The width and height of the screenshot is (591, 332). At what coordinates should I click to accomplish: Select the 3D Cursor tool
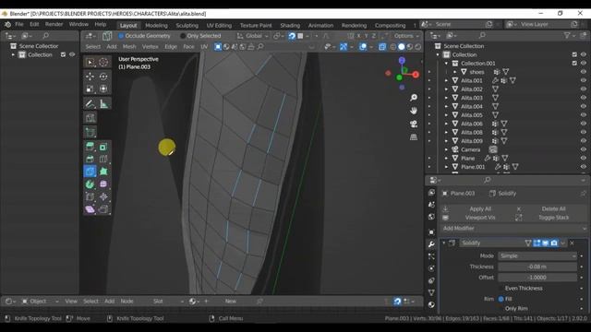pos(103,62)
